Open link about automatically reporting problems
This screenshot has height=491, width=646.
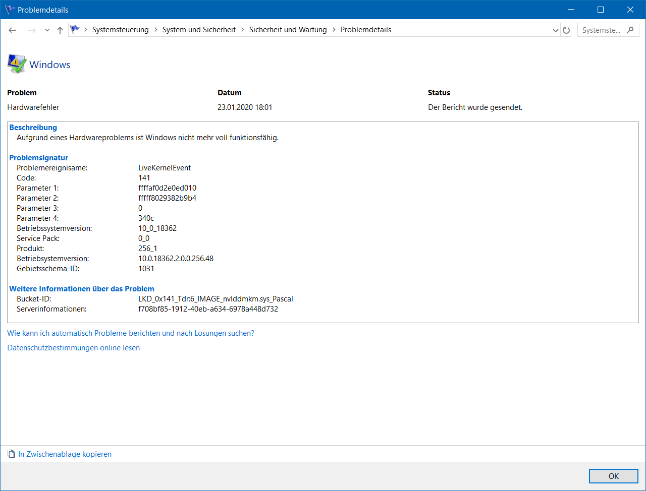click(x=131, y=333)
